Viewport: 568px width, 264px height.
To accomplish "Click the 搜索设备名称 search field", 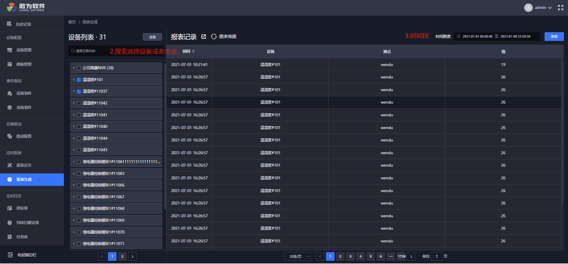I will [x=89, y=51].
